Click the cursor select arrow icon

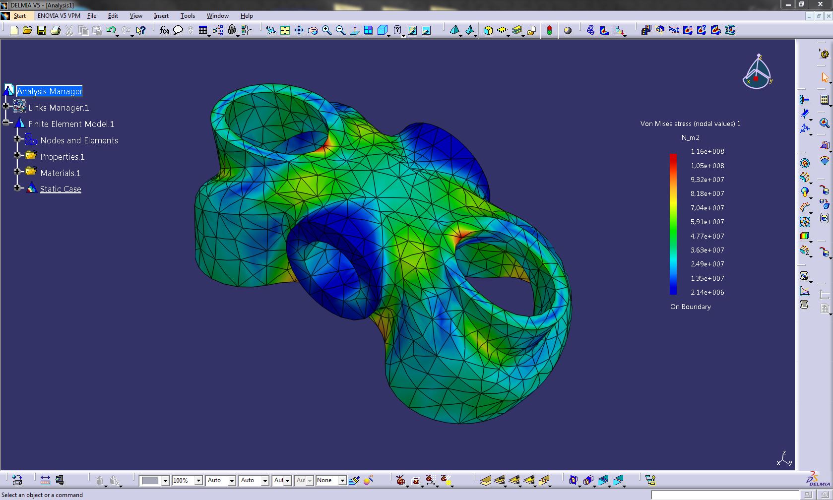click(825, 77)
